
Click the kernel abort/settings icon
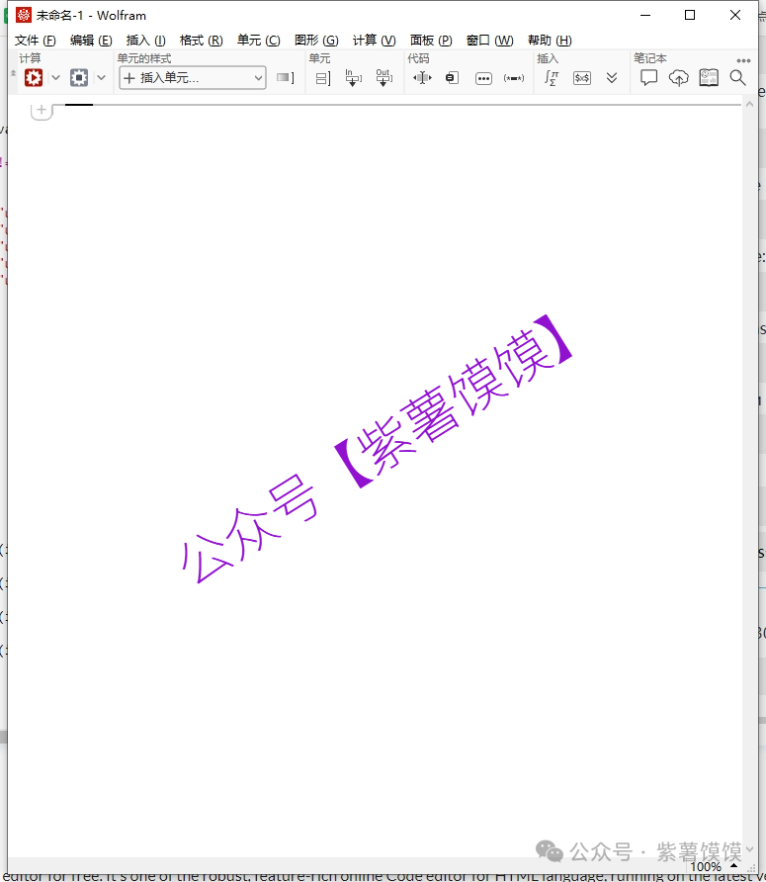79,77
